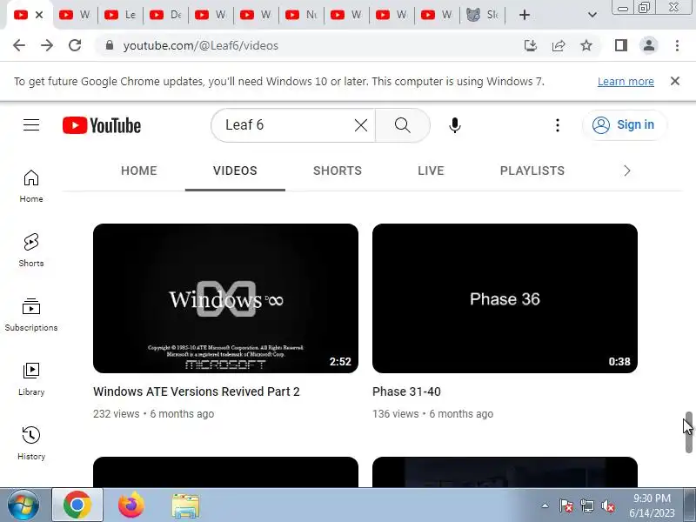The image size is (696, 522).
Task: Open the tab search dropdown arrow
Action: tap(592, 15)
